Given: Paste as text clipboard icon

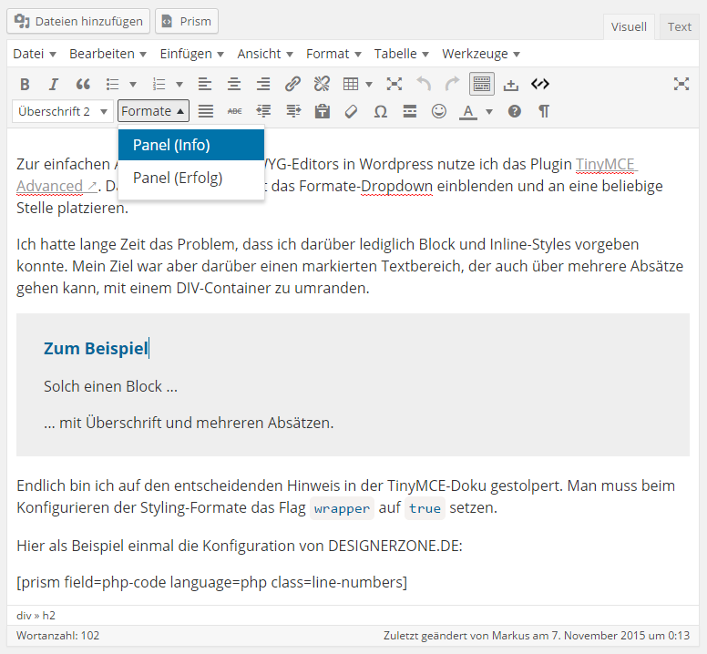Looking at the screenshot, I should (x=322, y=111).
